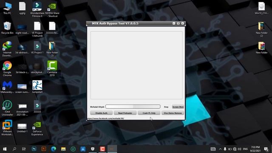Select the 3d-abstract image thumbnail

[22, 48]
